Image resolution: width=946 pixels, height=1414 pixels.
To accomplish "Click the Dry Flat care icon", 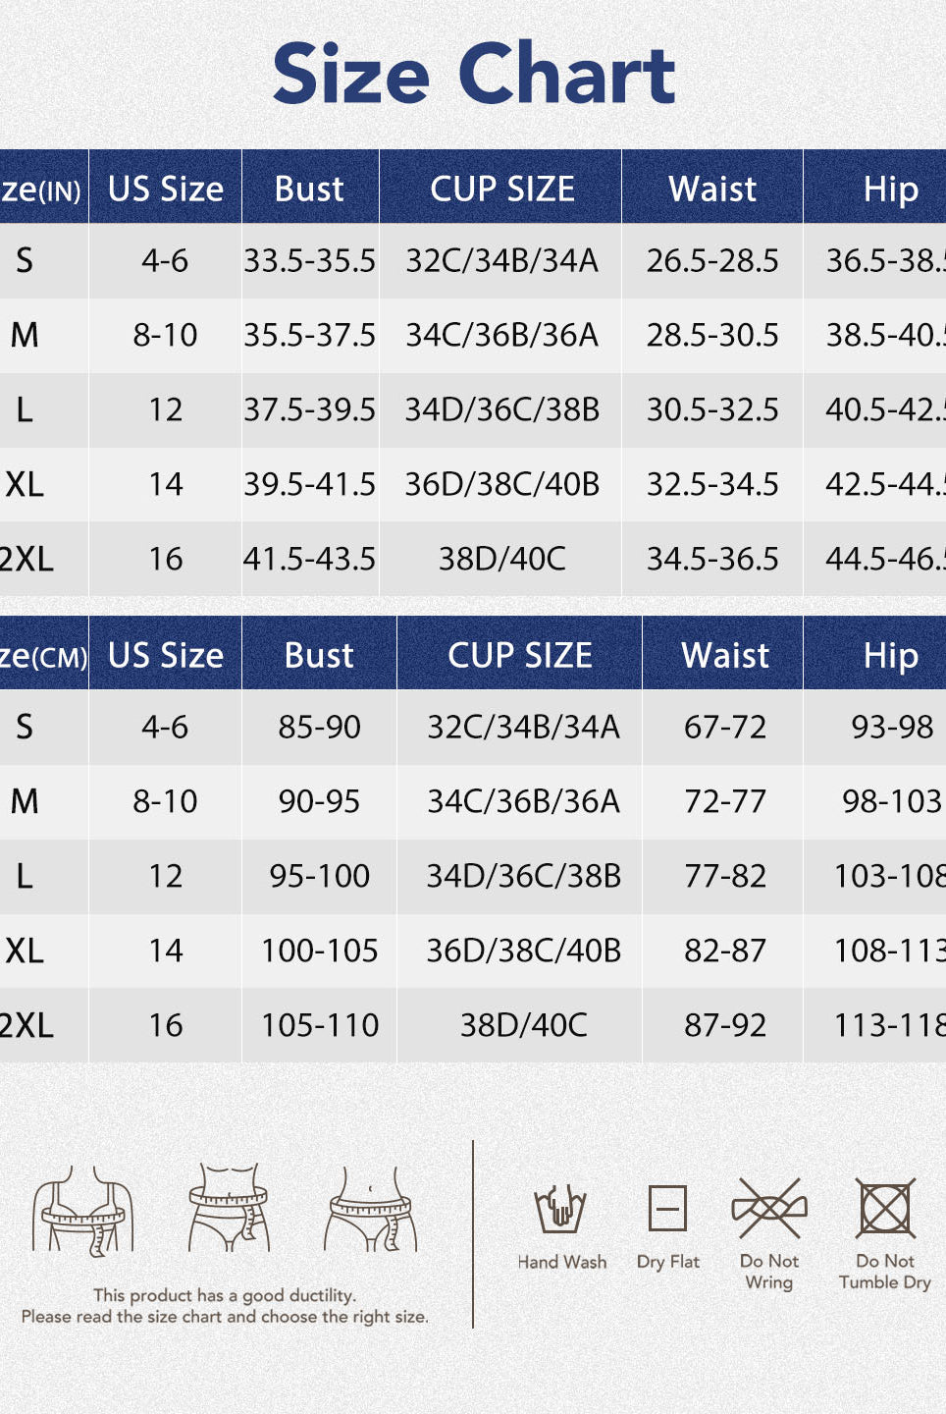I will (667, 1208).
